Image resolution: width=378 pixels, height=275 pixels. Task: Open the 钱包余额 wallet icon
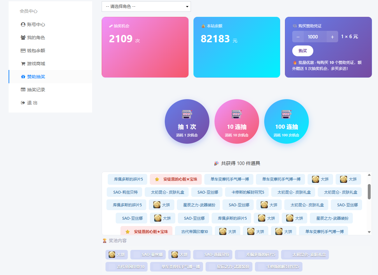coord(23,51)
